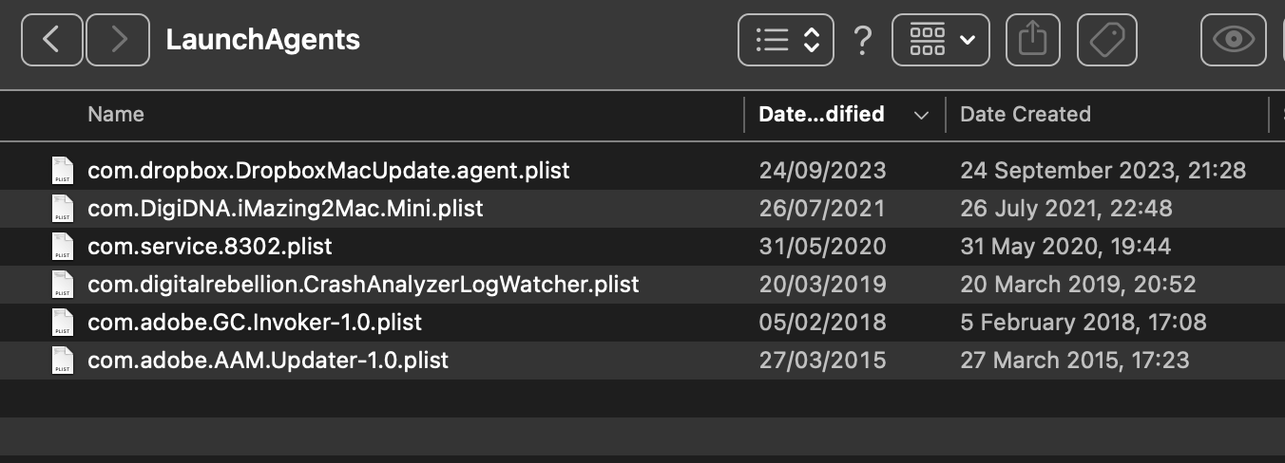Click the Tags toolbar icon

click(x=1106, y=39)
